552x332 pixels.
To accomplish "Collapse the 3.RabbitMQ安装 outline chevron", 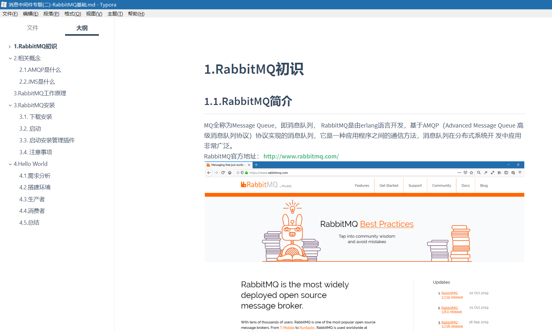I will click(x=10, y=105).
